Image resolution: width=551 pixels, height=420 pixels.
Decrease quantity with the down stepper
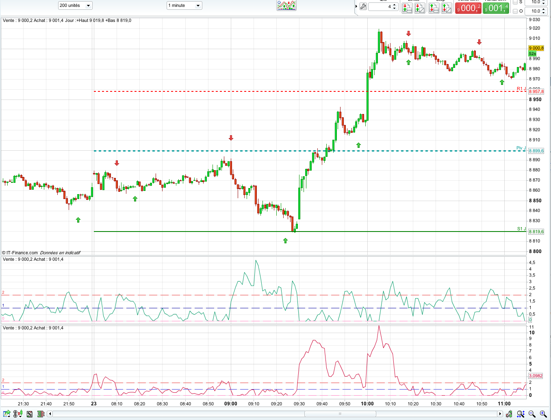[x=395, y=9]
